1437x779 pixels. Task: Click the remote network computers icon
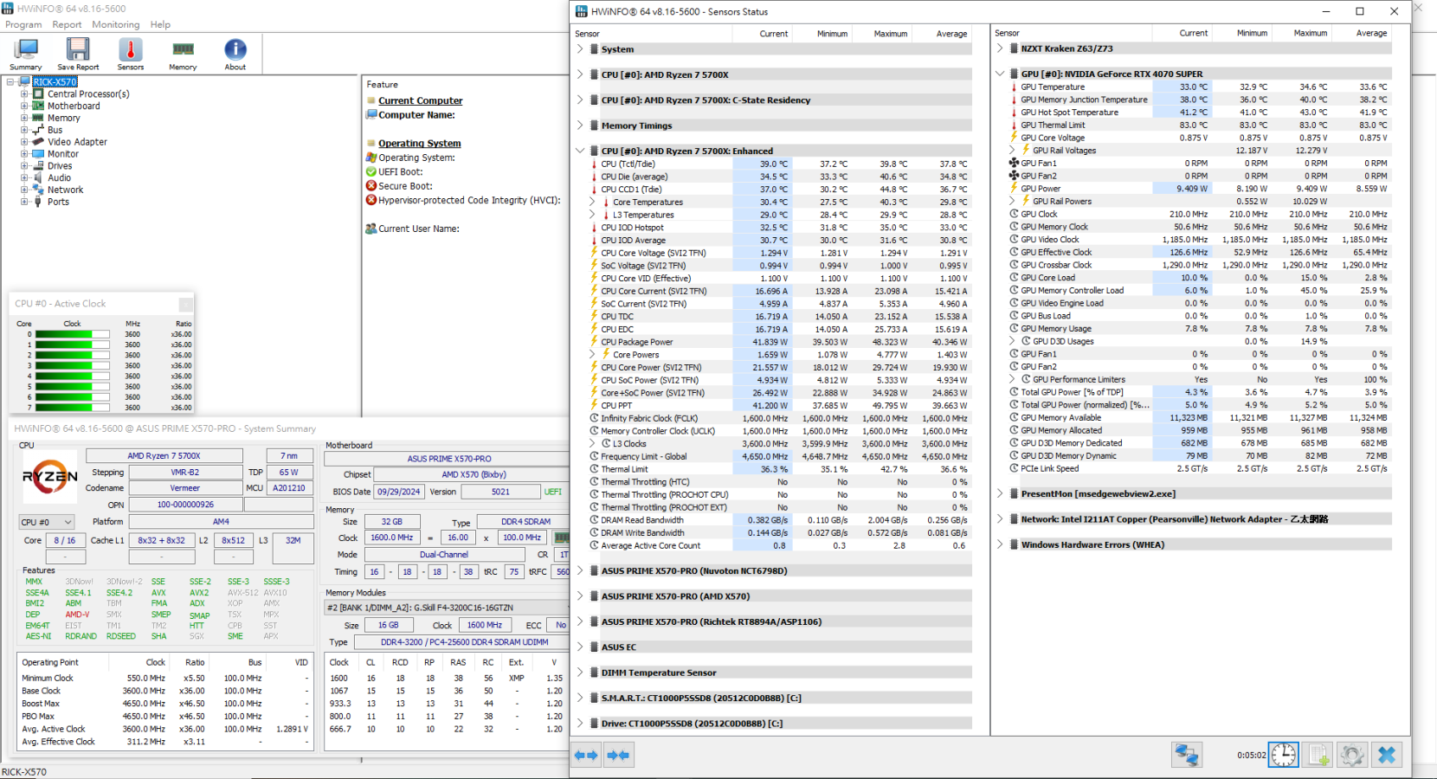pos(1187,755)
